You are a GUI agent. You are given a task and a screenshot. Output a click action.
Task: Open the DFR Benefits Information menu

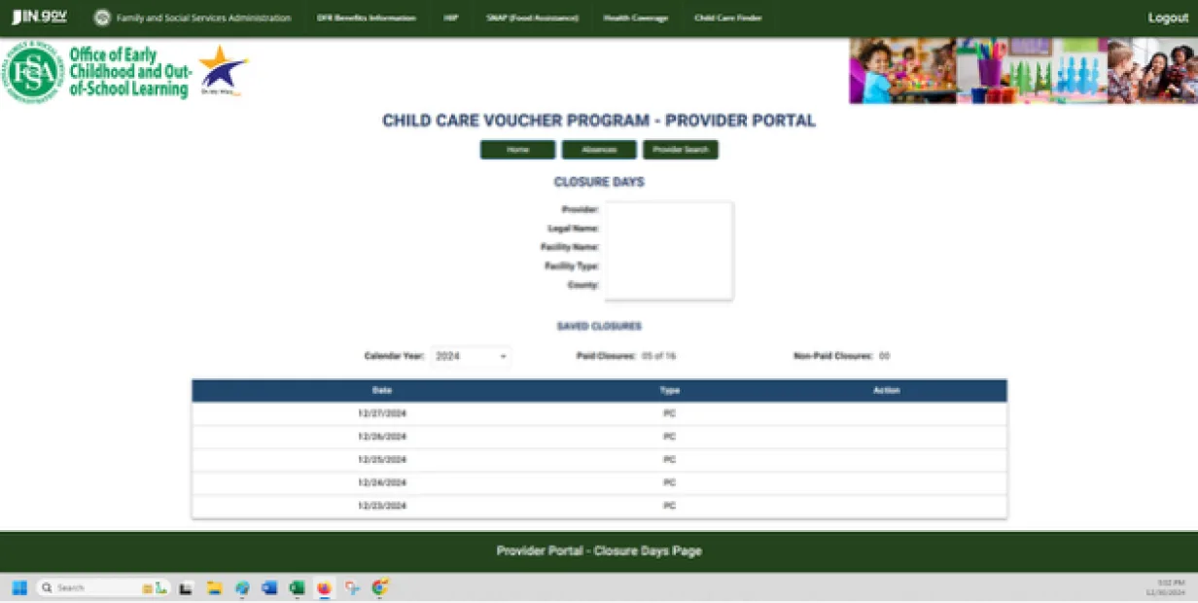(366, 18)
